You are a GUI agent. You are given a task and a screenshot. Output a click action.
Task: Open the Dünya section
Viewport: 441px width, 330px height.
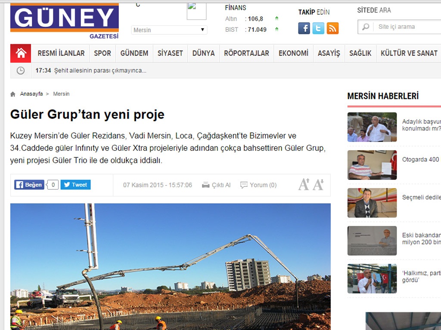pyautogui.click(x=203, y=53)
